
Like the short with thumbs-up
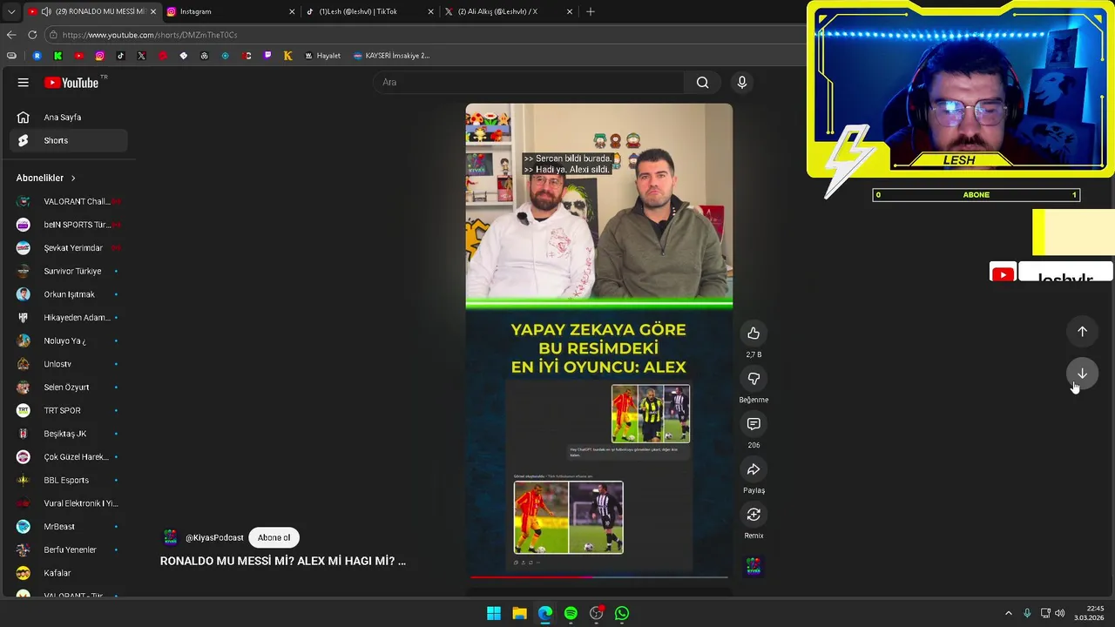(x=753, y=333)
